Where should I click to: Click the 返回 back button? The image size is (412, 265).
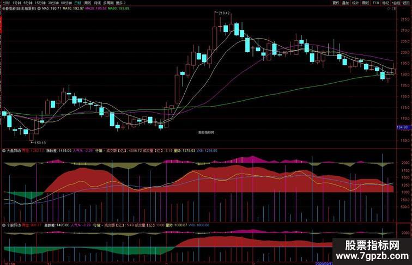[x=406, y=3]
